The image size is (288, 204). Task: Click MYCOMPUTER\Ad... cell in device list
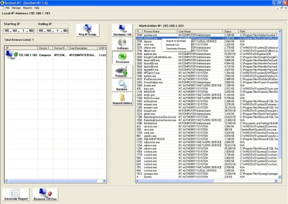point(83,55)
